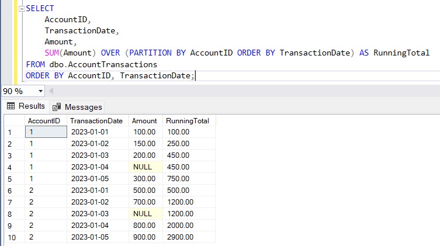
Task: Click Amount 150.00 cell
Action: tap(145, 144)
